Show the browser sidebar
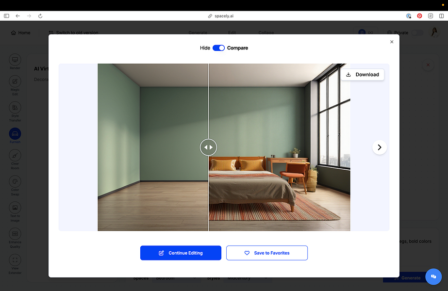Screen dimensions: 448x291 pyautogui.click(x=7, y=16)
